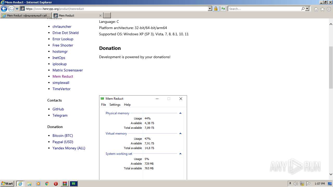Visit the GitHub contact link

(58, 109)
